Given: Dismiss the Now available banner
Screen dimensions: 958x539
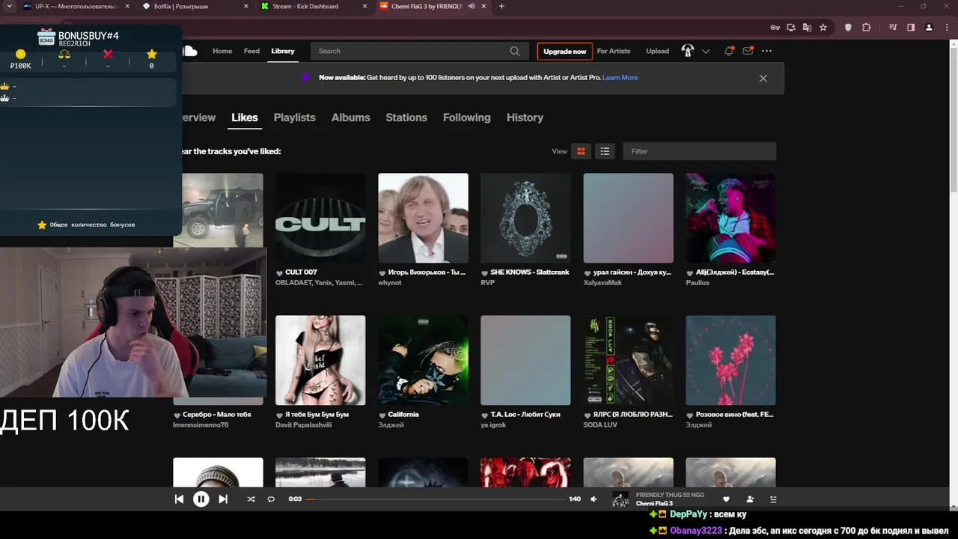Looking at the screenshot, I should (x=763, y=78).
